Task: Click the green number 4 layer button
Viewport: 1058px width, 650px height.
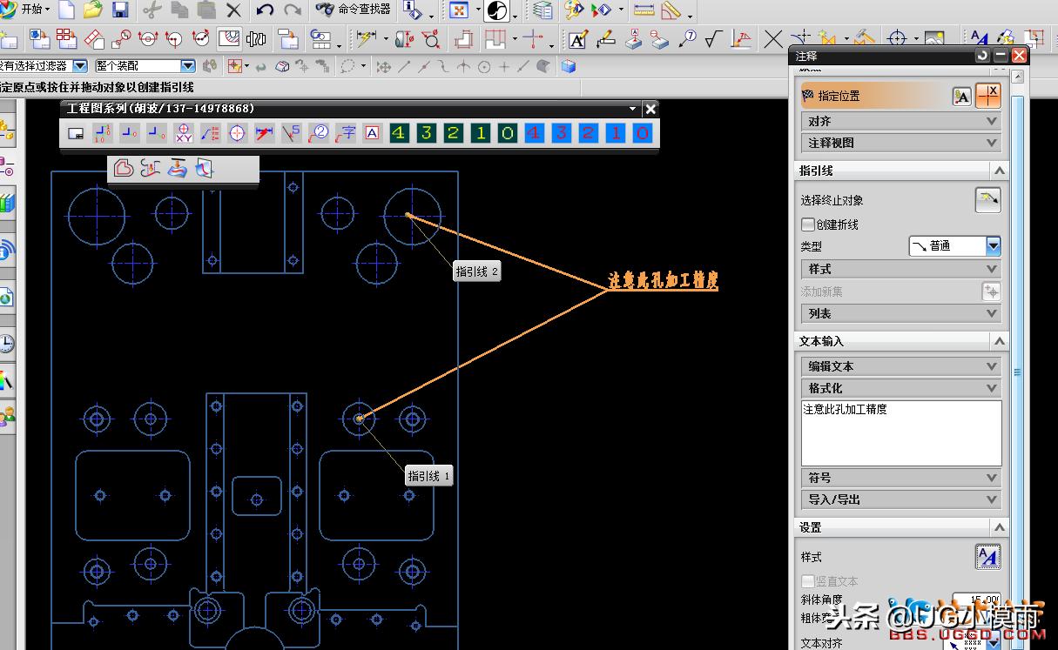Action: [x=399, y=133]
